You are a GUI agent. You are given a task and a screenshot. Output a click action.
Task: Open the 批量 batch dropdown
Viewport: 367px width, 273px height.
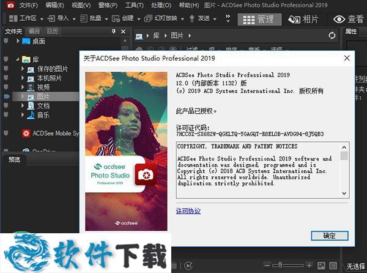106,19
